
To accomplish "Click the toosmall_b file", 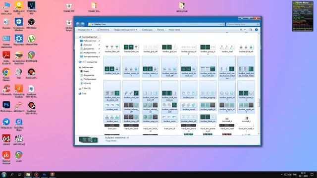I will pyautogui.click(x=227, y=119).
